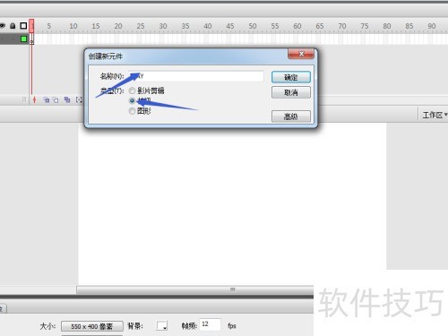Click frame 60 on the timeline ruler
448x336 pixels.
pos(297,26)
